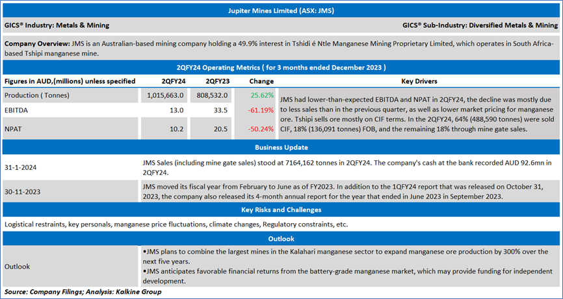This screenshot has width=563, height=299.
Task: Click the '20.5' NPAT cell
Action: [x=221, y=129]
